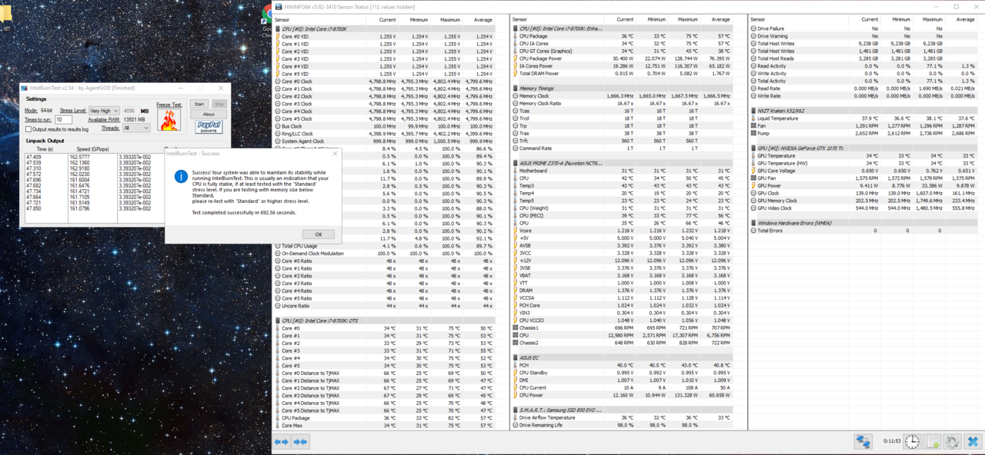Expand sensor columns with left blue arrows button
This screenshot has width=985, height=455.
[281, 442]
